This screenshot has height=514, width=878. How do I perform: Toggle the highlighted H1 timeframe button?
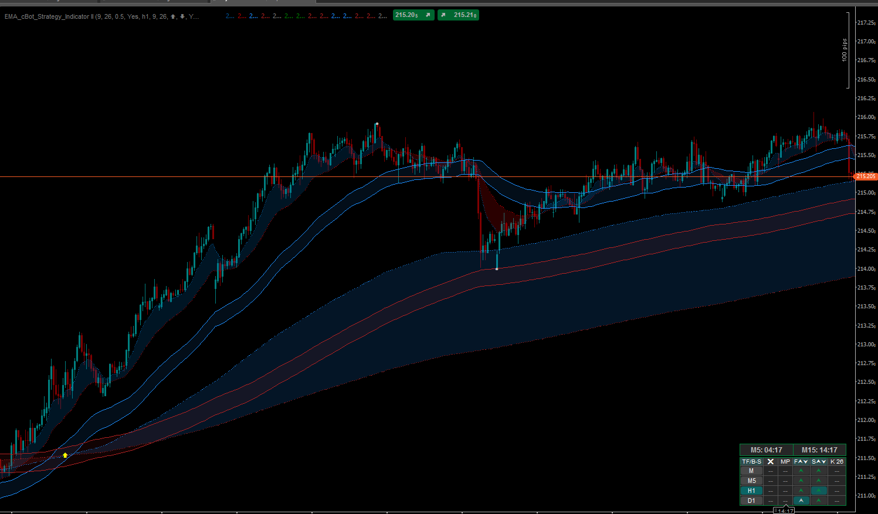point(751,491)
